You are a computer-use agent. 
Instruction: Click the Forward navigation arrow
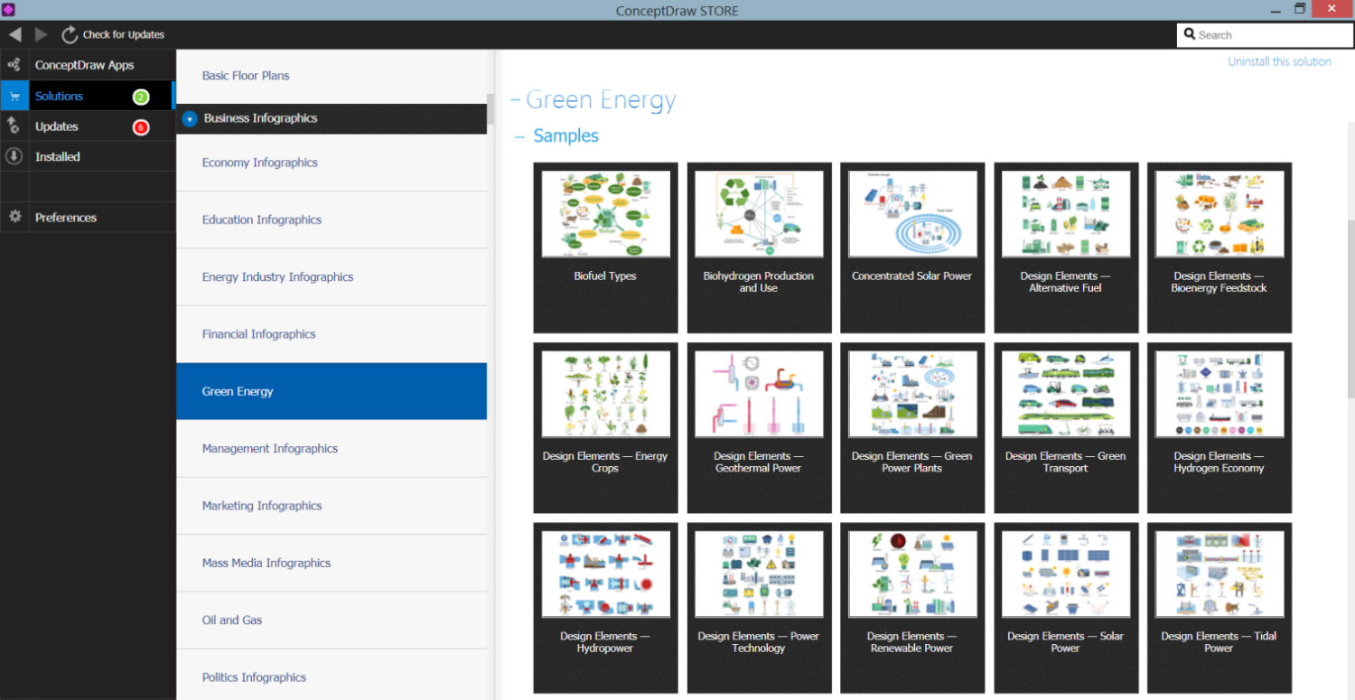pos(42,34)
